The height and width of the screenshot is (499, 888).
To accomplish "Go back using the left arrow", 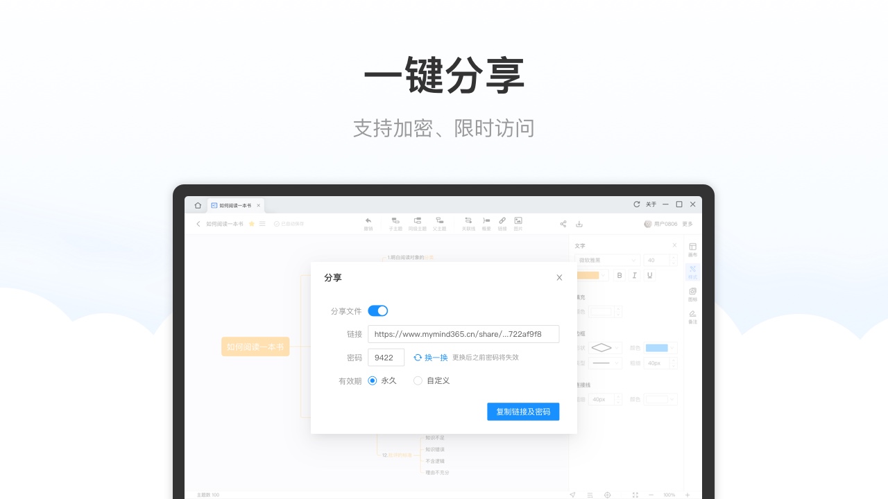I will (x=198, y=224).
